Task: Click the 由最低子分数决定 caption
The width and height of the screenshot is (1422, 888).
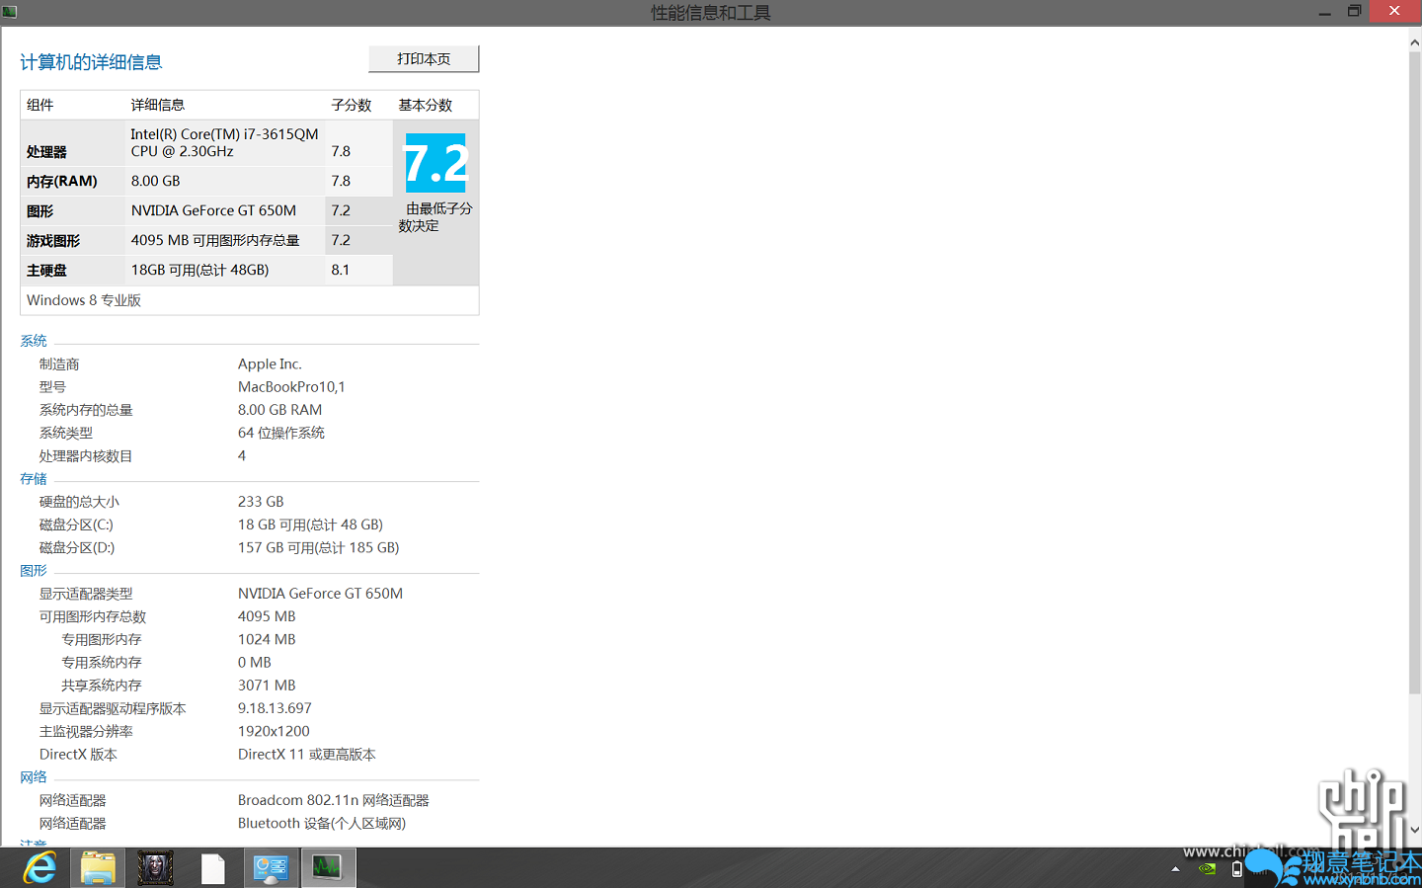Action: [x=435, y=217]
